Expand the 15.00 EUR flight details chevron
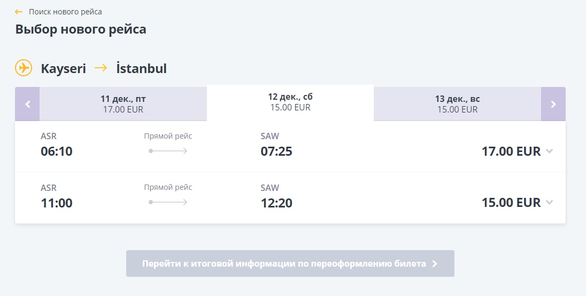This screenshot has width=586, height=296. tap(550, 203)
